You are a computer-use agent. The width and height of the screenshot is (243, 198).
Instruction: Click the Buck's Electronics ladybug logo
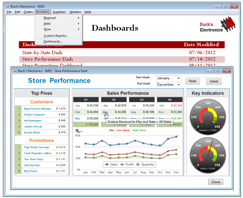(x=228, y=24)
